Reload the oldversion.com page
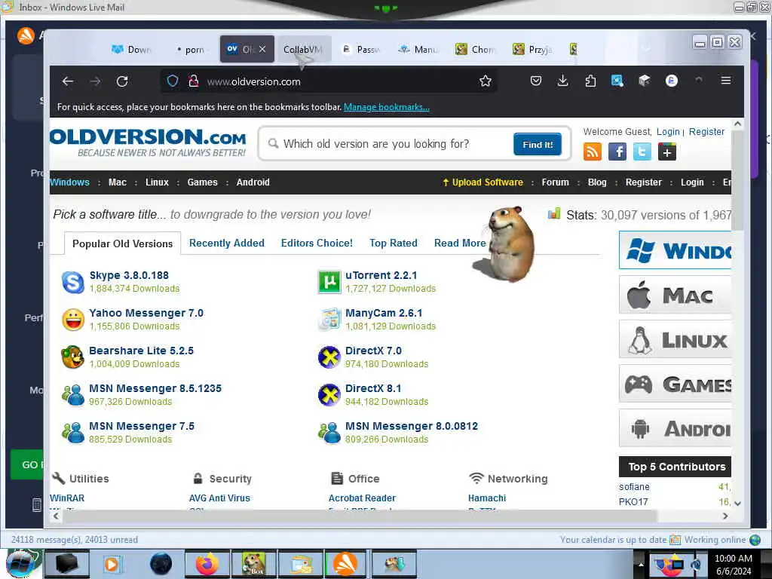This screenshot has width=772, height=579. tap(122, 81)
